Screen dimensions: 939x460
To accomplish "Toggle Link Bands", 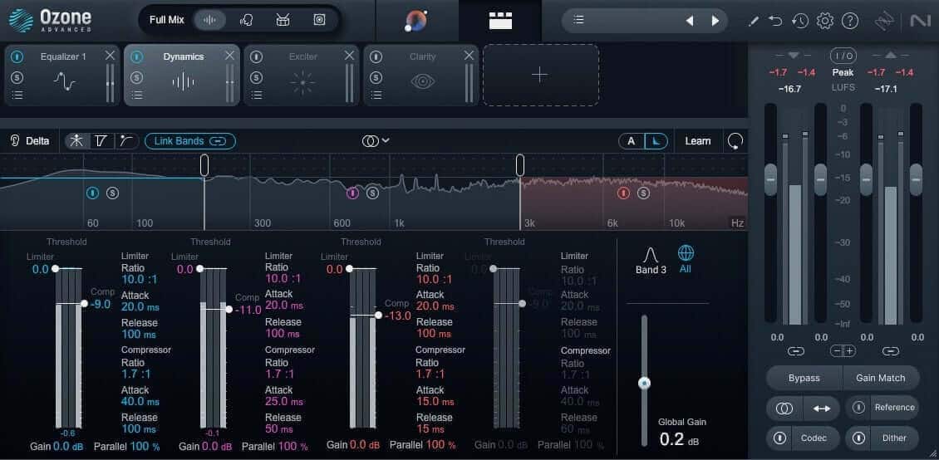I will 189,141.
